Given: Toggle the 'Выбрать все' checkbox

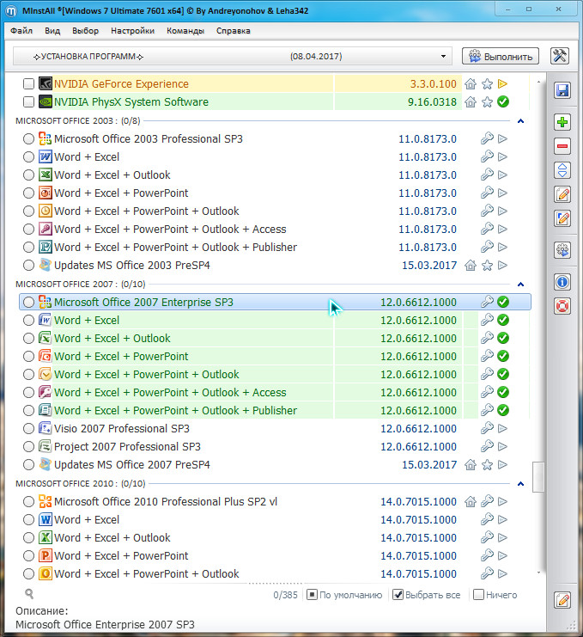Looking at the screenshot, I should [x=398, y=595].
